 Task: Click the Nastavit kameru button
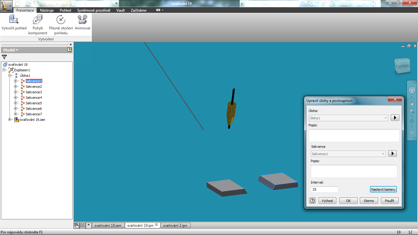click(x=383, y=189)
